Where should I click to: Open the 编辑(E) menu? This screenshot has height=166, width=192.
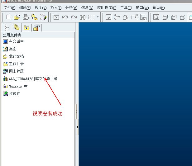25,8
